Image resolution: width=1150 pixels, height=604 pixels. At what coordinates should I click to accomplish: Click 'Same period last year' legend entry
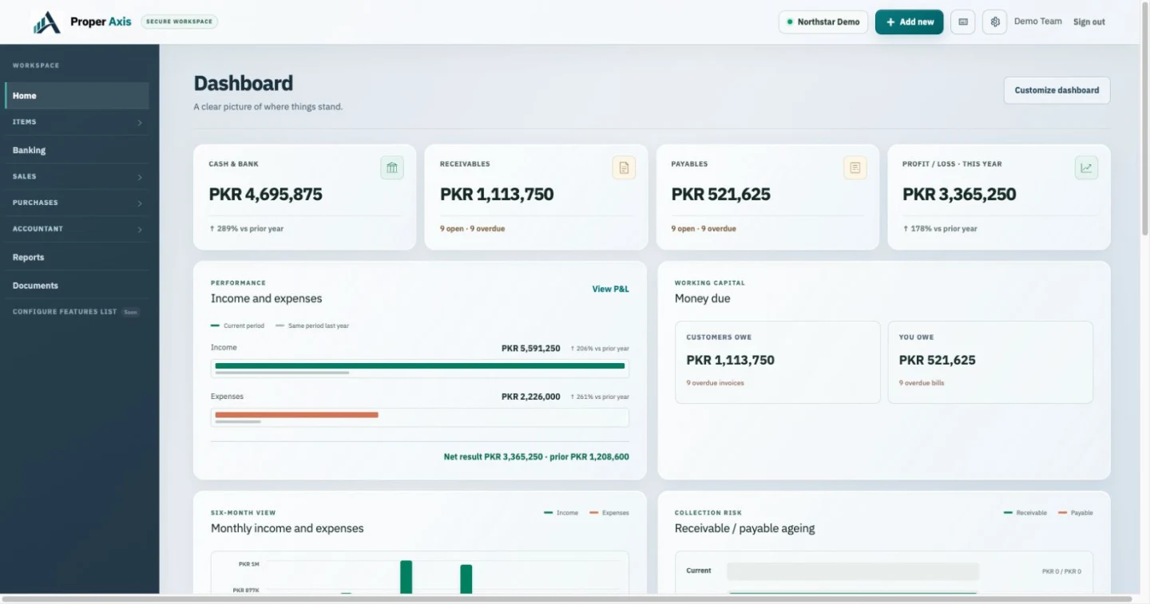click(x=312, y=326)
